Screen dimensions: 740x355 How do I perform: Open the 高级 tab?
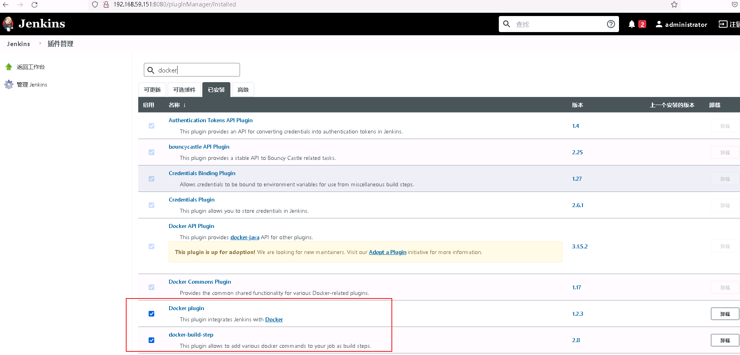pyautogui.click(x=243, y=90)
